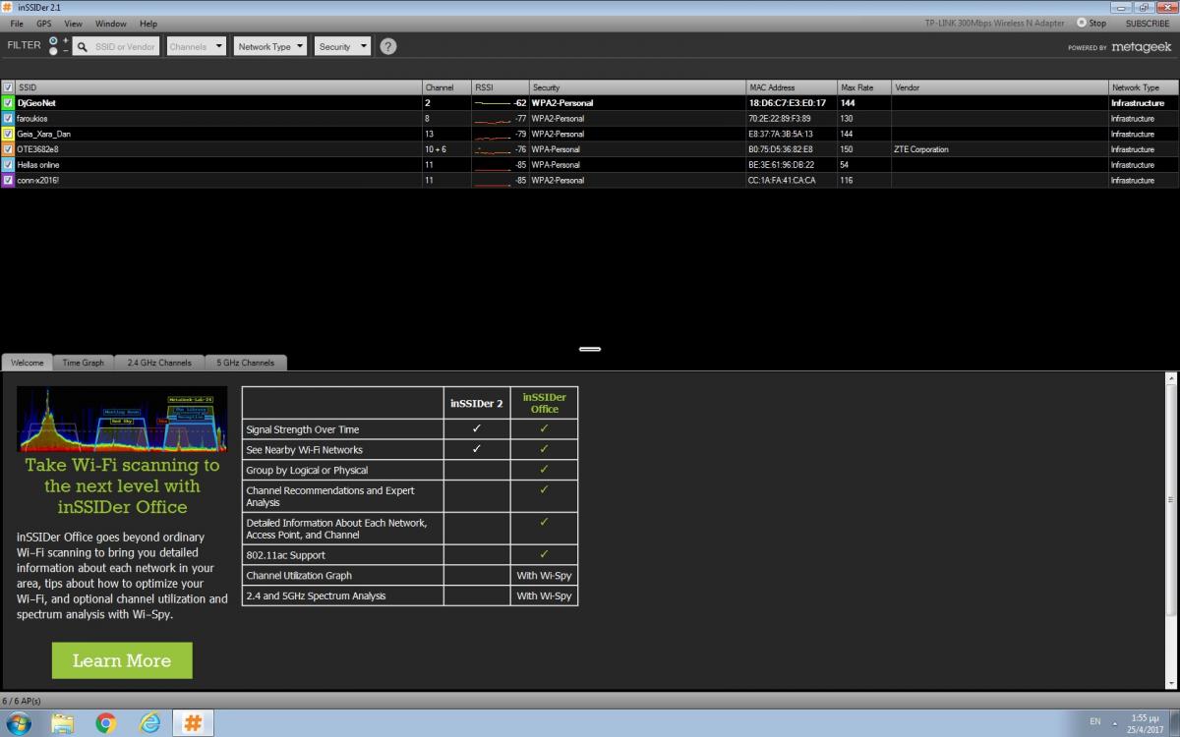Sort the table by the RSSI column header
1180x737 pixels.
(x=500, y=87)
